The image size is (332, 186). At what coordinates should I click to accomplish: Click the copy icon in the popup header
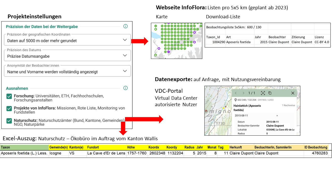point(270,93)
